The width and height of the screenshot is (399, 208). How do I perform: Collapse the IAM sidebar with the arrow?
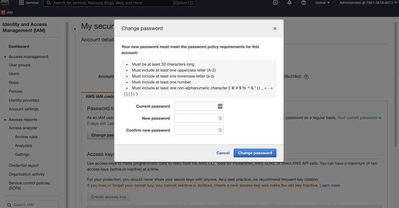click(x=74, y=29)
